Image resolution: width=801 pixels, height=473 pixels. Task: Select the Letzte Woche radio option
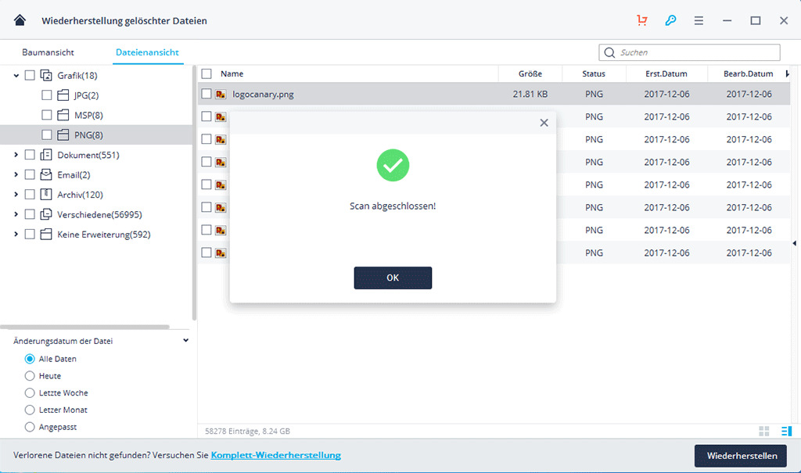31,393
